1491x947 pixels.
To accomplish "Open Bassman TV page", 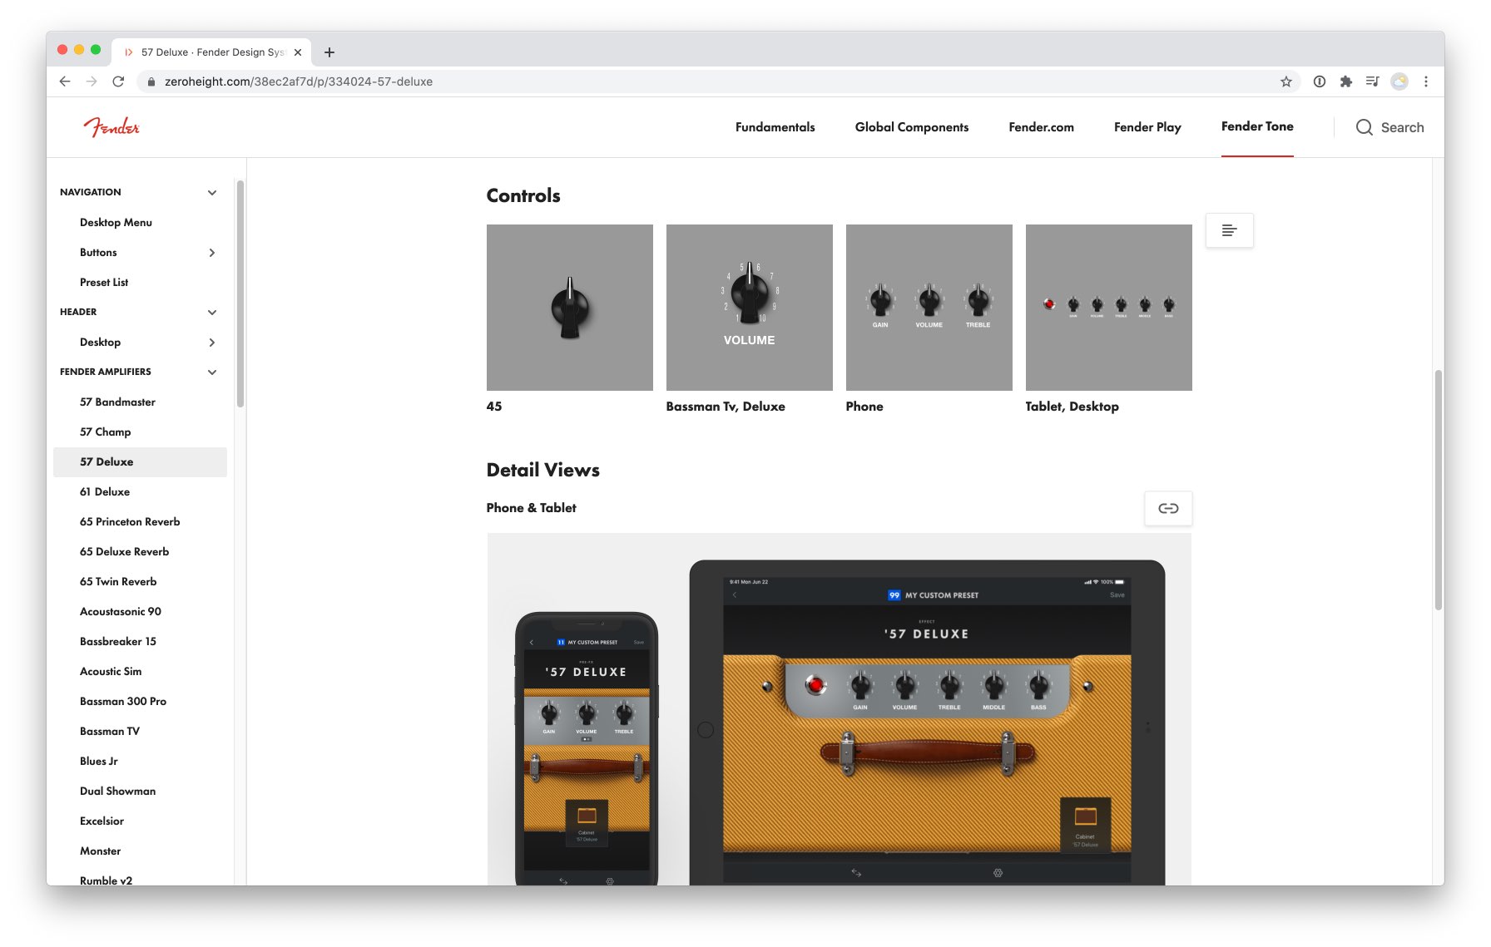I will pyautogui.click(x=110, y=731).
